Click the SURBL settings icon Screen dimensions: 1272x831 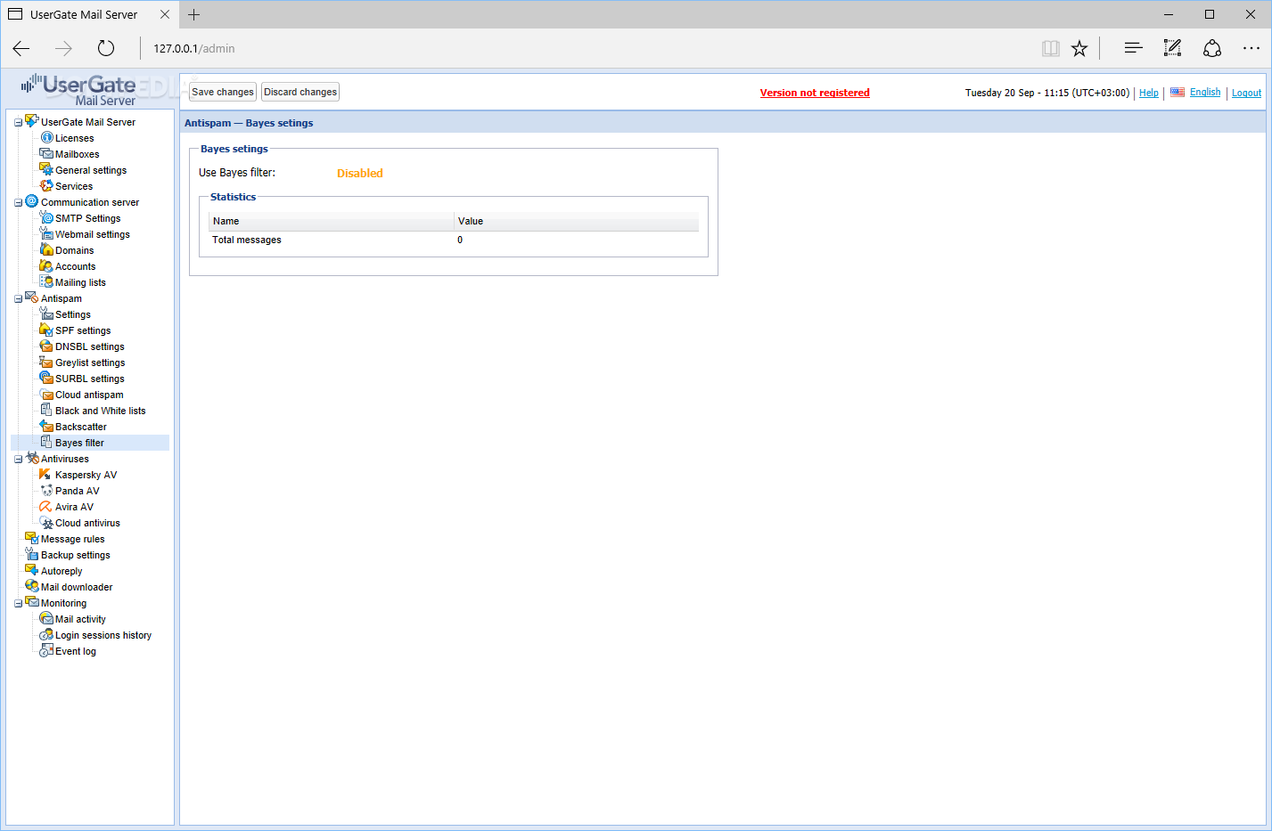[46, 378]
